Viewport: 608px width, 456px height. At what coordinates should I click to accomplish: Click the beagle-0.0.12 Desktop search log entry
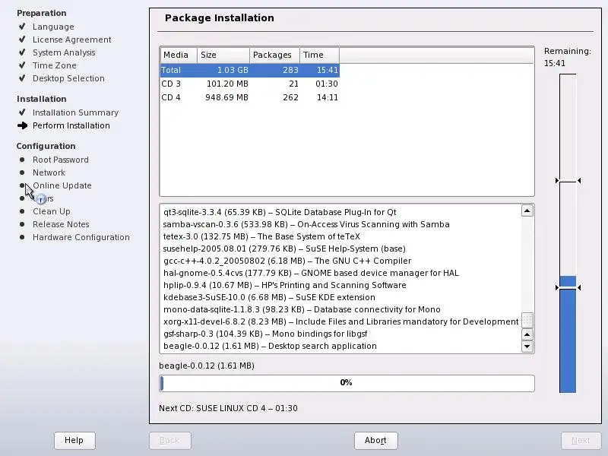tap(270, 346)
